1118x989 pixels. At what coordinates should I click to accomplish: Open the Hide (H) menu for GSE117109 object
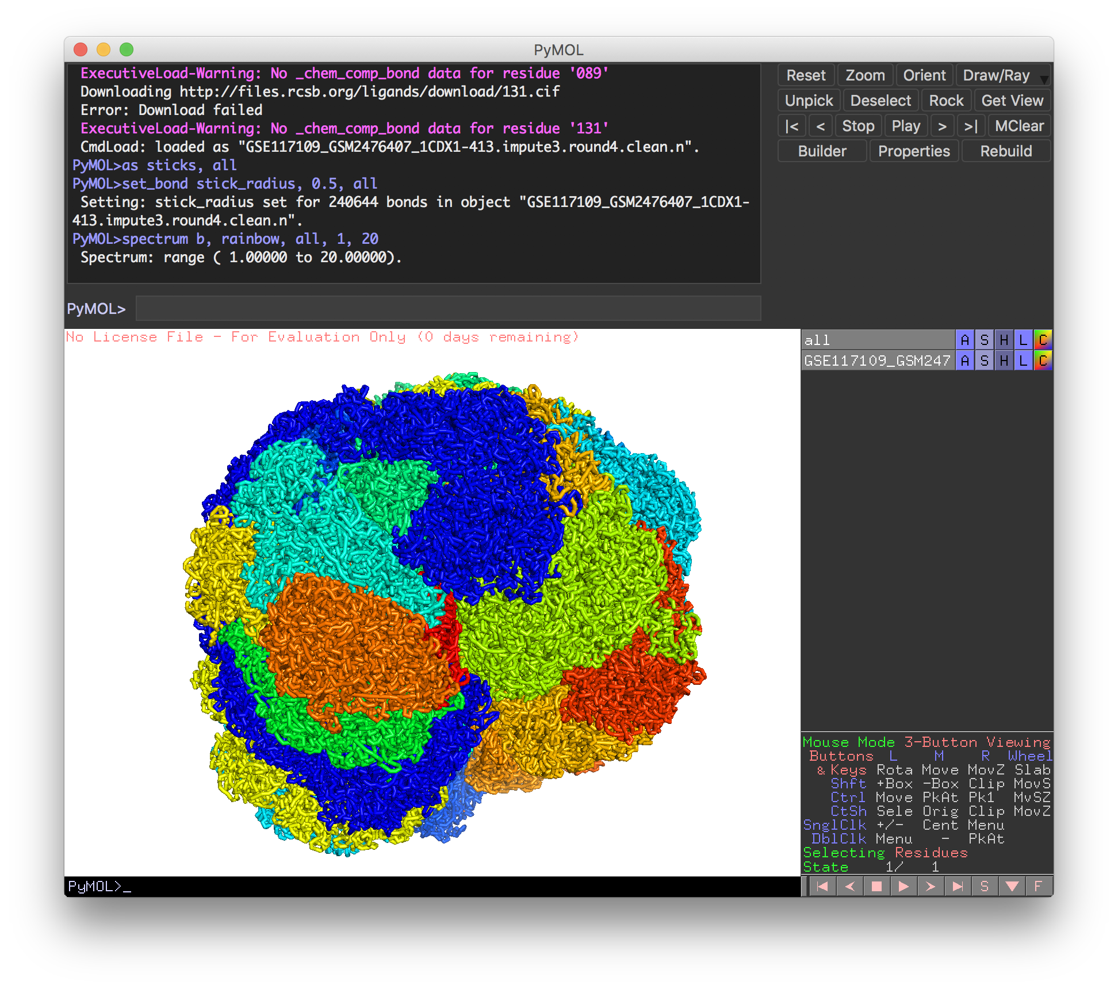pyautogui.click(x=1004, y=361)
